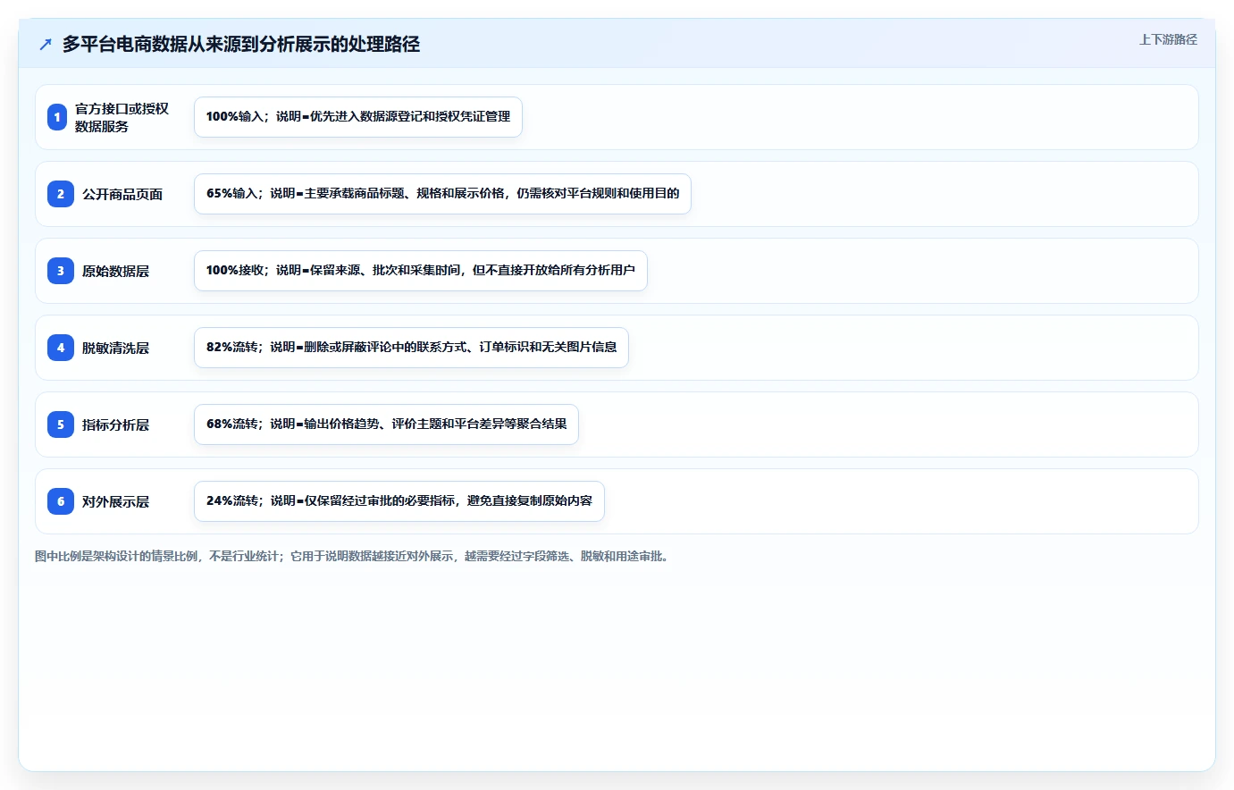Click the 指标分析层 label
This screenshot has width=1234, height=790.
115,424
